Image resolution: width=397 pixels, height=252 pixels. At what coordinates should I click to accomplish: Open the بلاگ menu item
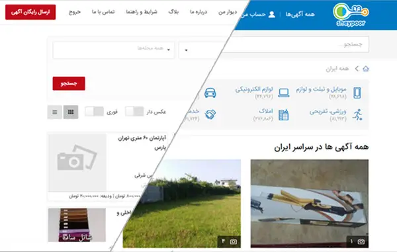click(173, 12)
